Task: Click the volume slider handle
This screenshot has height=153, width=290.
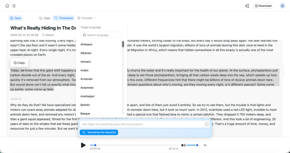Action: click(x=197, y=145)
